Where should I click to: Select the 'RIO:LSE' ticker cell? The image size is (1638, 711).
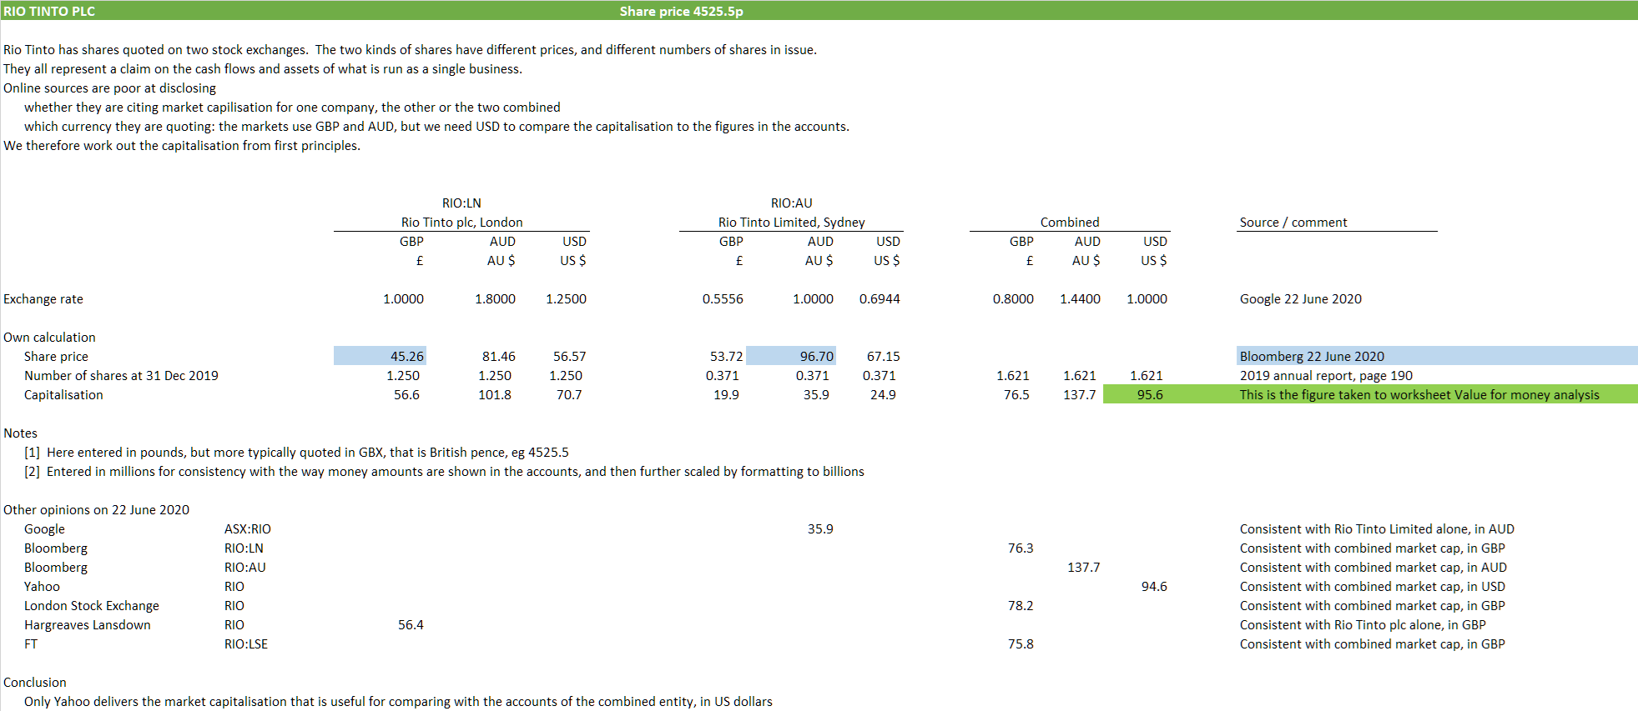pos(246,643)
